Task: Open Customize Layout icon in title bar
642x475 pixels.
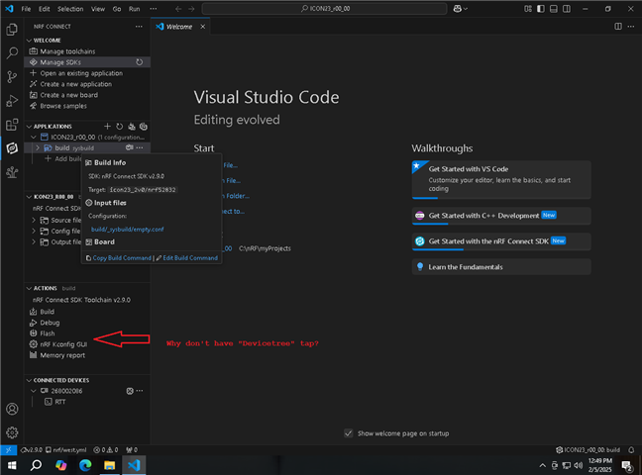Action: [528, 9]
